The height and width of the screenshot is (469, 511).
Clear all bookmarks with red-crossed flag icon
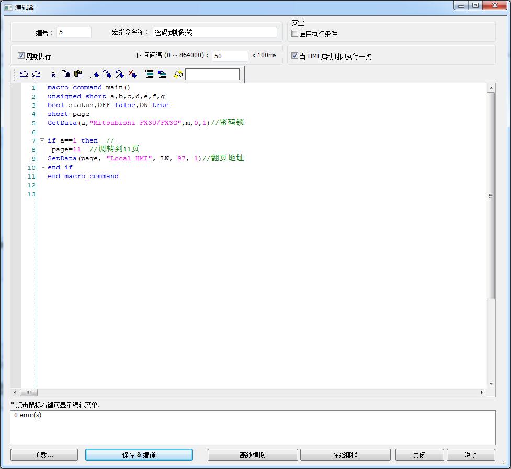[x=132, y=74]
